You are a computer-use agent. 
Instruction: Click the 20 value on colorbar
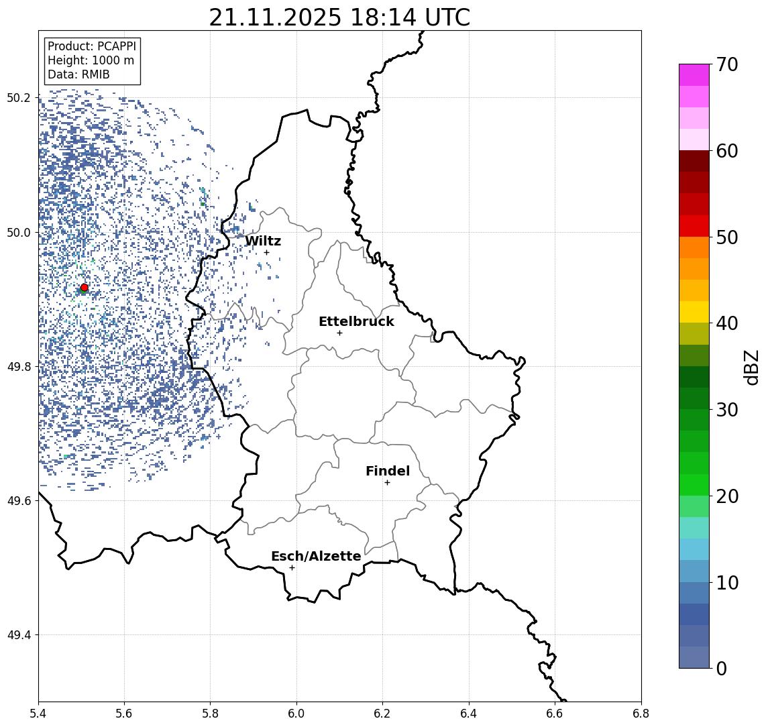click(727, 496)
